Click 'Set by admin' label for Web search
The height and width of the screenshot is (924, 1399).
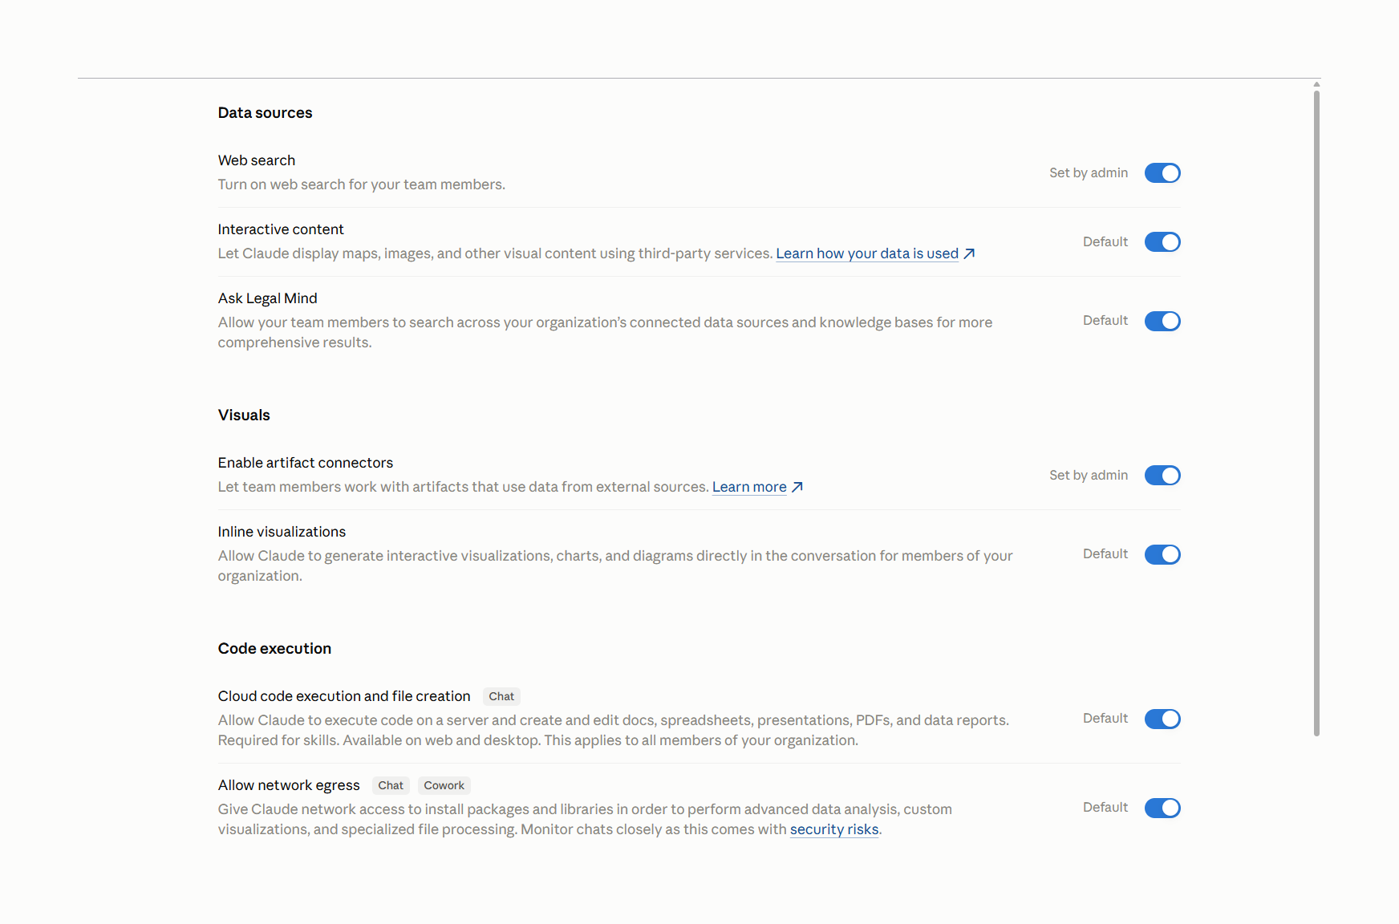(1089, 173)
